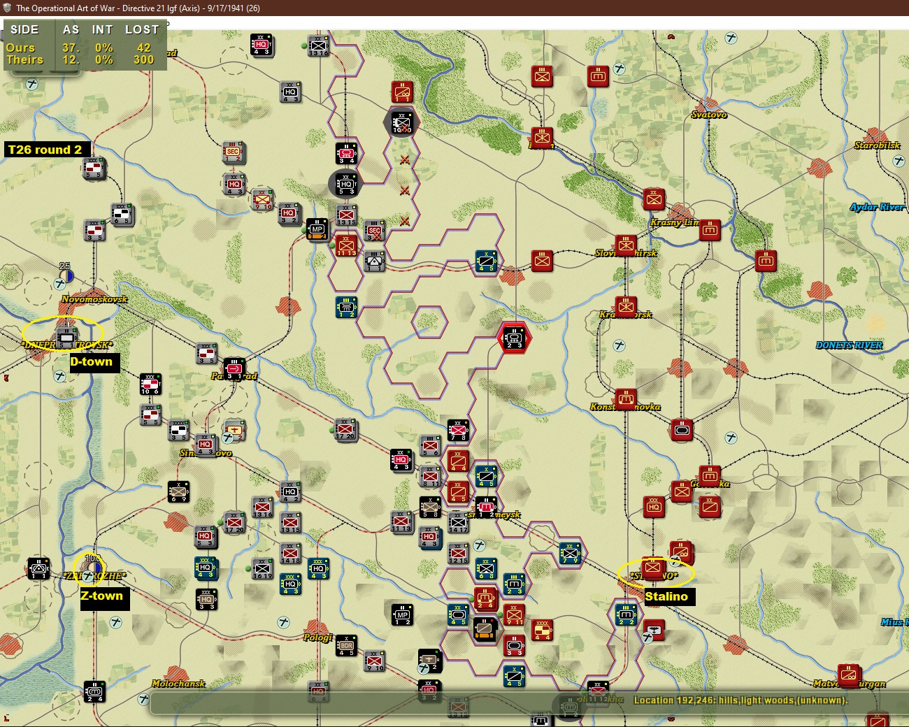
Task: Select the Soviet unit at Matveev Kurgan
Action: pyautogui.click(x=849, y=675)
